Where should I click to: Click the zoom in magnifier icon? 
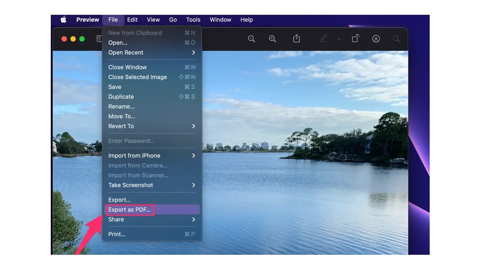pyautogui.click(x=272, y=39)
